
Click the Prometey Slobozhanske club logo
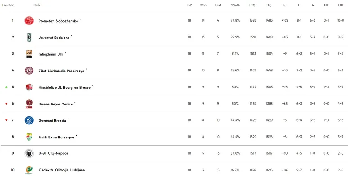point(29,21)
